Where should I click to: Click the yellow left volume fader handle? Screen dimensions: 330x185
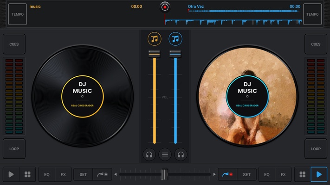click(x=154, y=54)
